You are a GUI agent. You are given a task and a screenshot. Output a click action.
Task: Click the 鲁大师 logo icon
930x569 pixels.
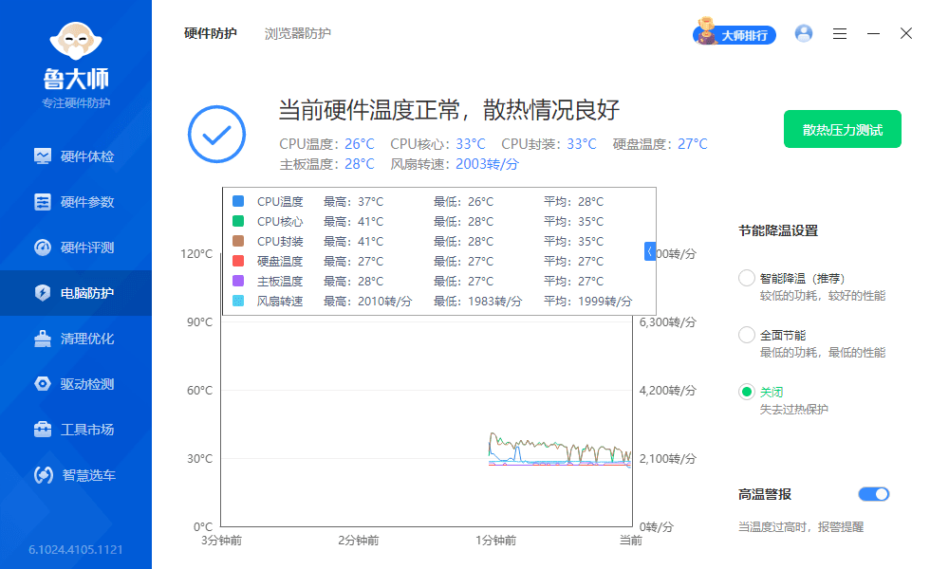coord(76,43)
